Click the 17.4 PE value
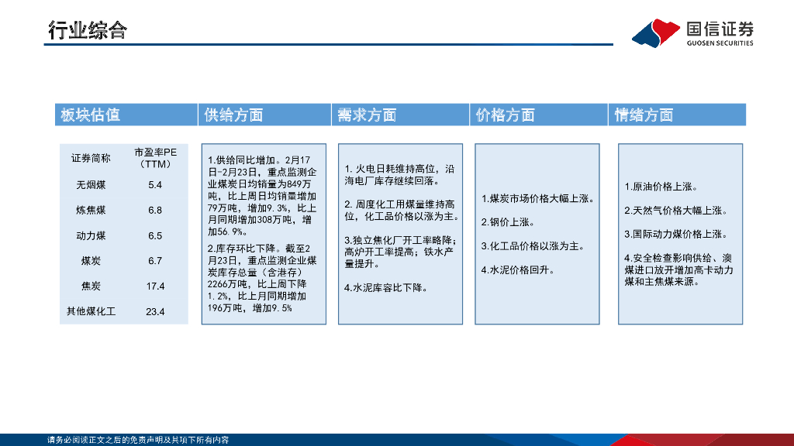Image resolution: width=794 pixels, height=446 pixels. (x=155, y=286)
